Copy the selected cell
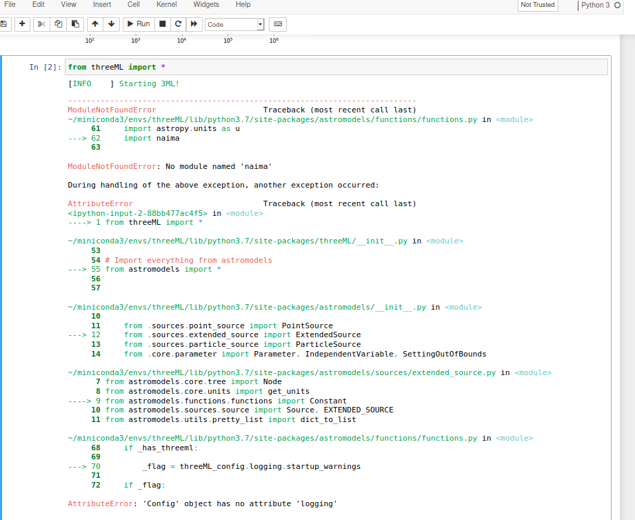 (x=58, y=23)
